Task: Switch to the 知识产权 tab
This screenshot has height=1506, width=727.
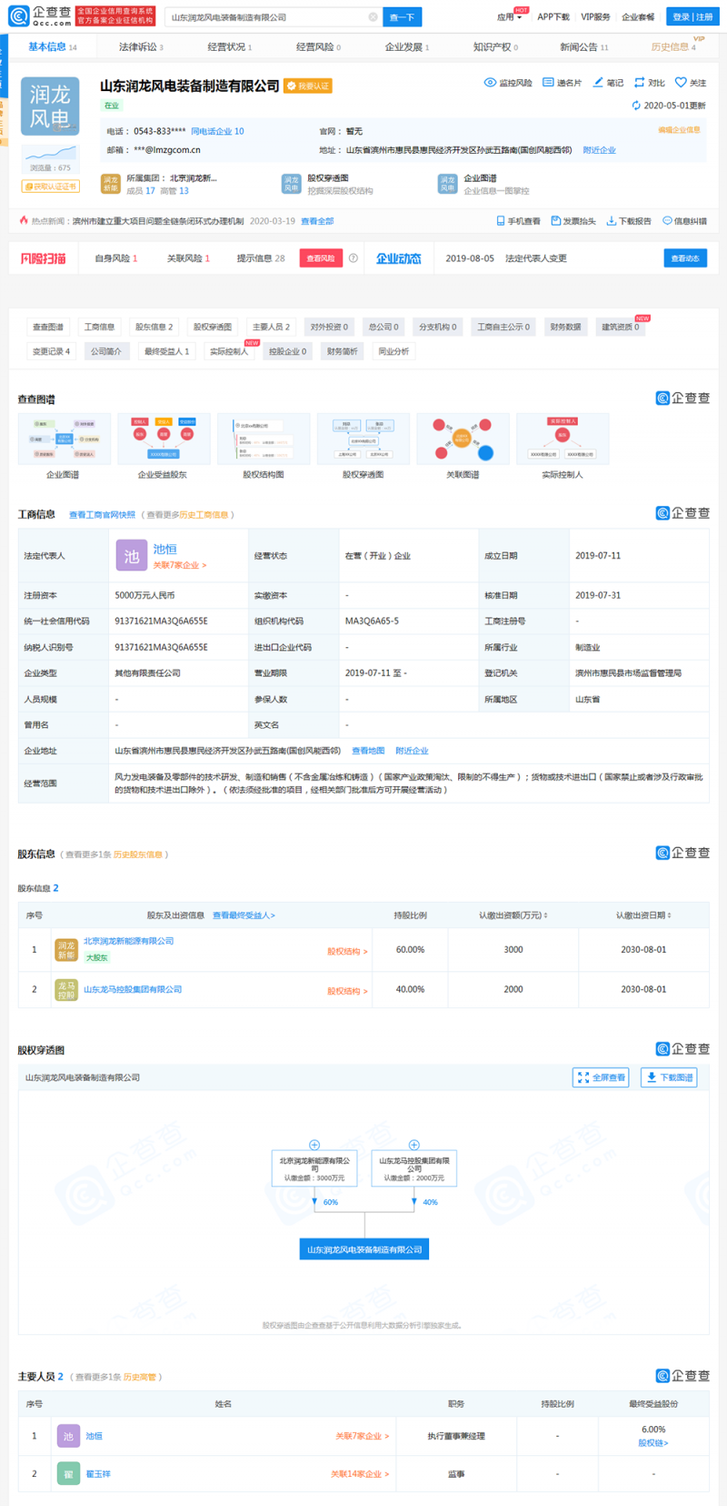Action: pos(495,46)
